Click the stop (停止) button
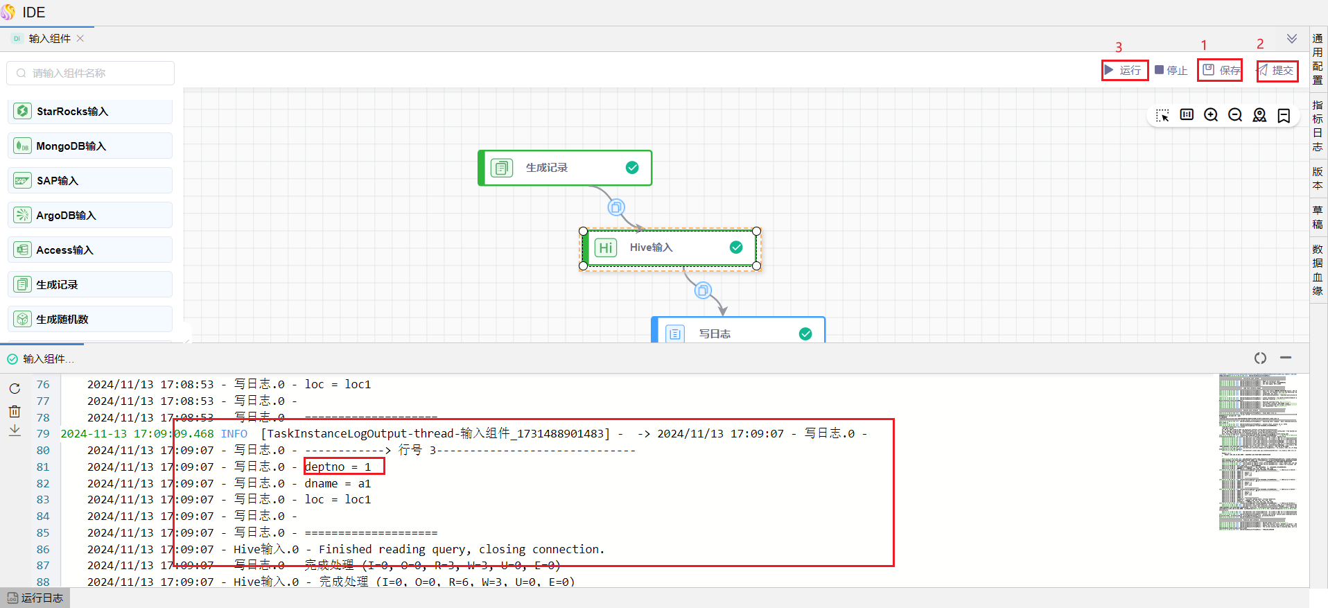 (x=1171, y=70)
